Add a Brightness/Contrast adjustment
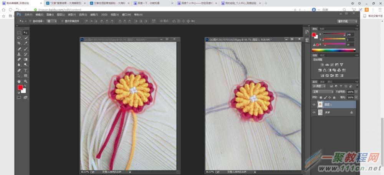Screen dimensions: 384x175 tap(322, 65)
